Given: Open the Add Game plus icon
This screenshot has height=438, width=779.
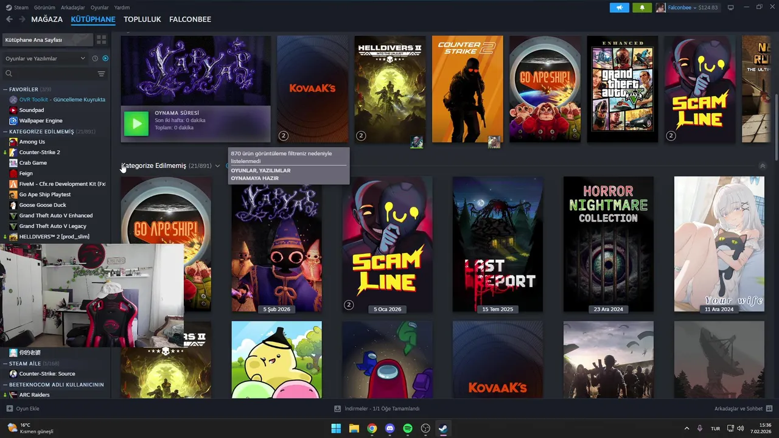Looking at the screenshot, I should pos(9,409).
